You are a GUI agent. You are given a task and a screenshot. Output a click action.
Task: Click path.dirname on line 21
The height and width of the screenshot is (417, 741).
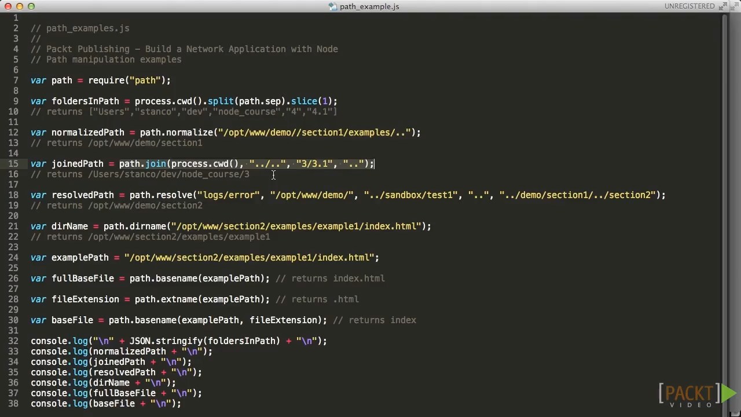coord(135,226)
